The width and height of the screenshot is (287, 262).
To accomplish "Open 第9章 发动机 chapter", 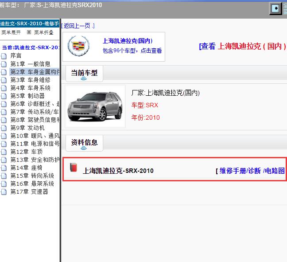I will click(x=27, y=128).
